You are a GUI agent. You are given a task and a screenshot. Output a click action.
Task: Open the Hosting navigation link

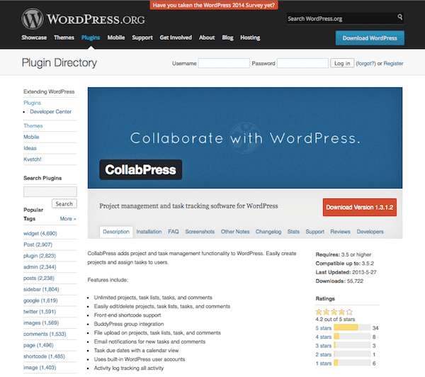coord(250,38)
